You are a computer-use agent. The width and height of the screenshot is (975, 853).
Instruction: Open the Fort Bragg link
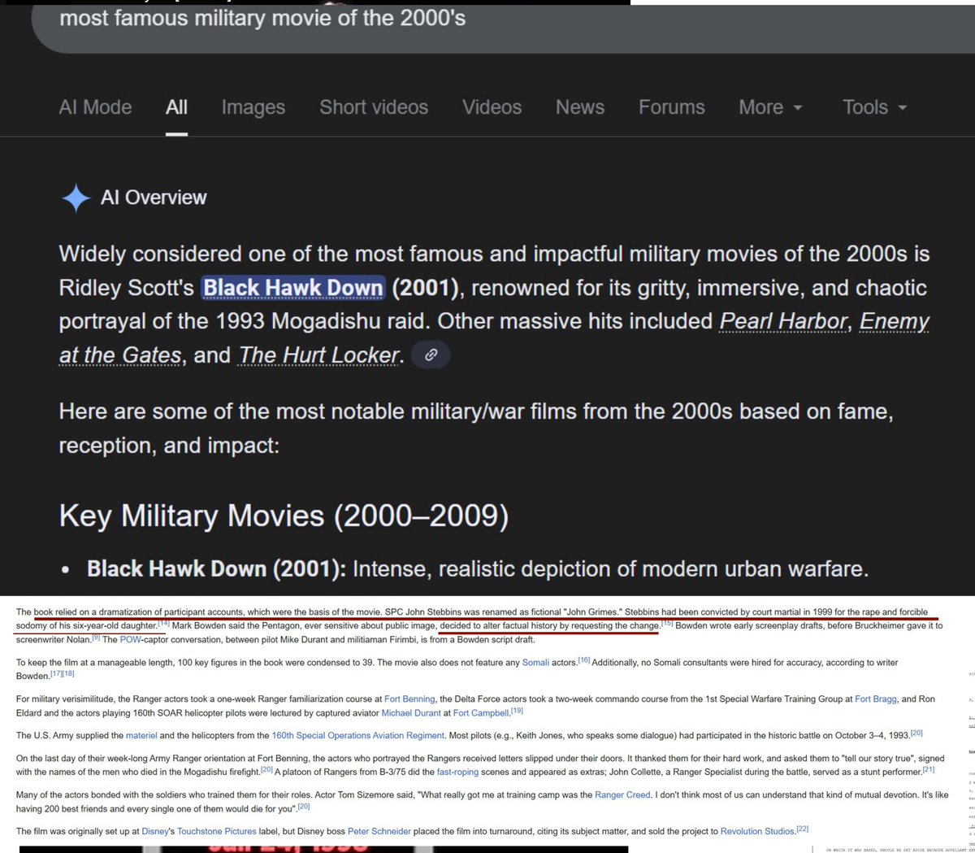coord(875,699)
